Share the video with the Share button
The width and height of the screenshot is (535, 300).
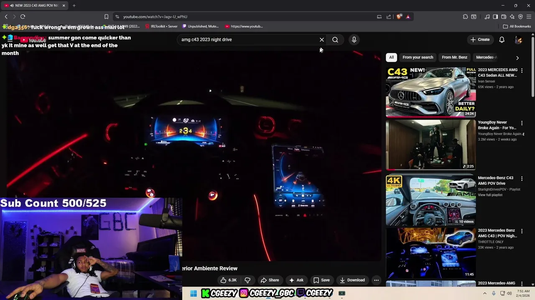(270, 280)
